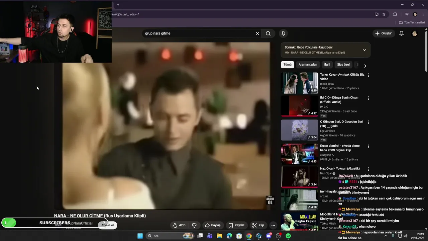Open Taner Kaya Ayrılsak Ölürüz Biz thumbnail
The image size is (428, 241).
300,83
